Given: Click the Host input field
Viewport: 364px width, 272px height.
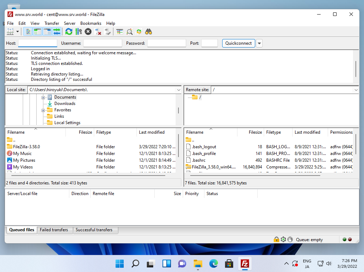Looking at the screenshot, I should point(38,43).
